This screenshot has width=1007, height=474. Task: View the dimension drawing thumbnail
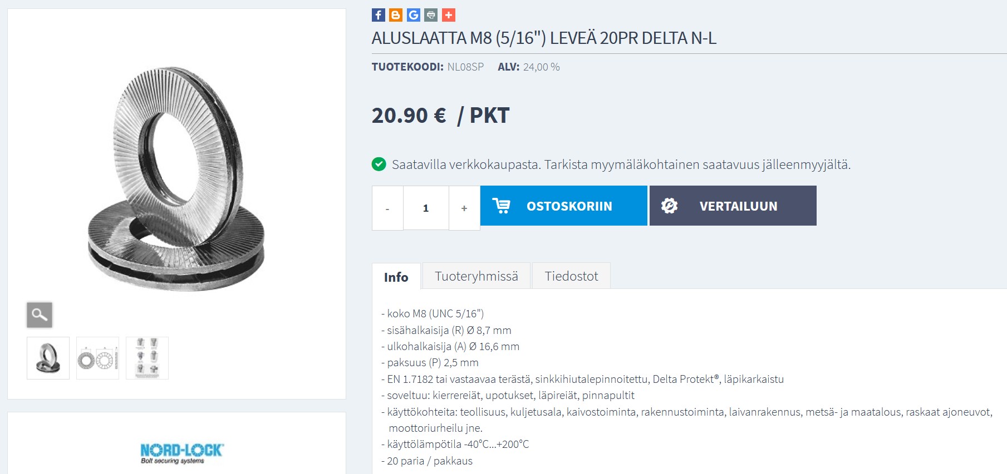pyautogui.click(x=97, y=358)
